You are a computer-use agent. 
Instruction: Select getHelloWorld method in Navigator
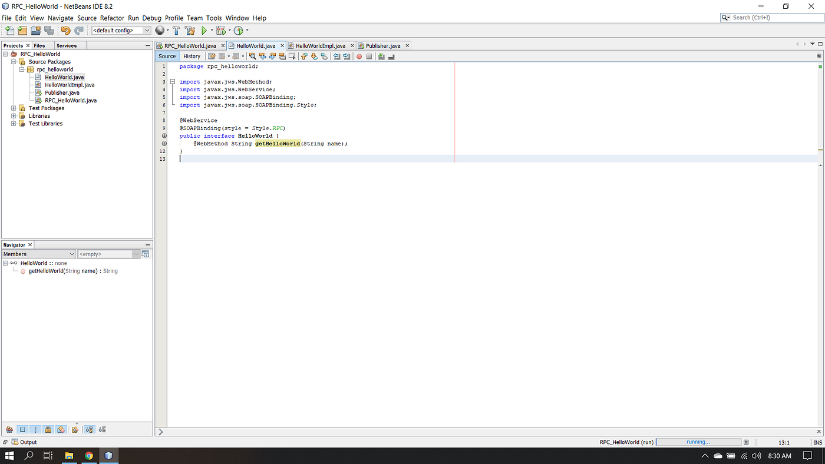pos(73,271)
